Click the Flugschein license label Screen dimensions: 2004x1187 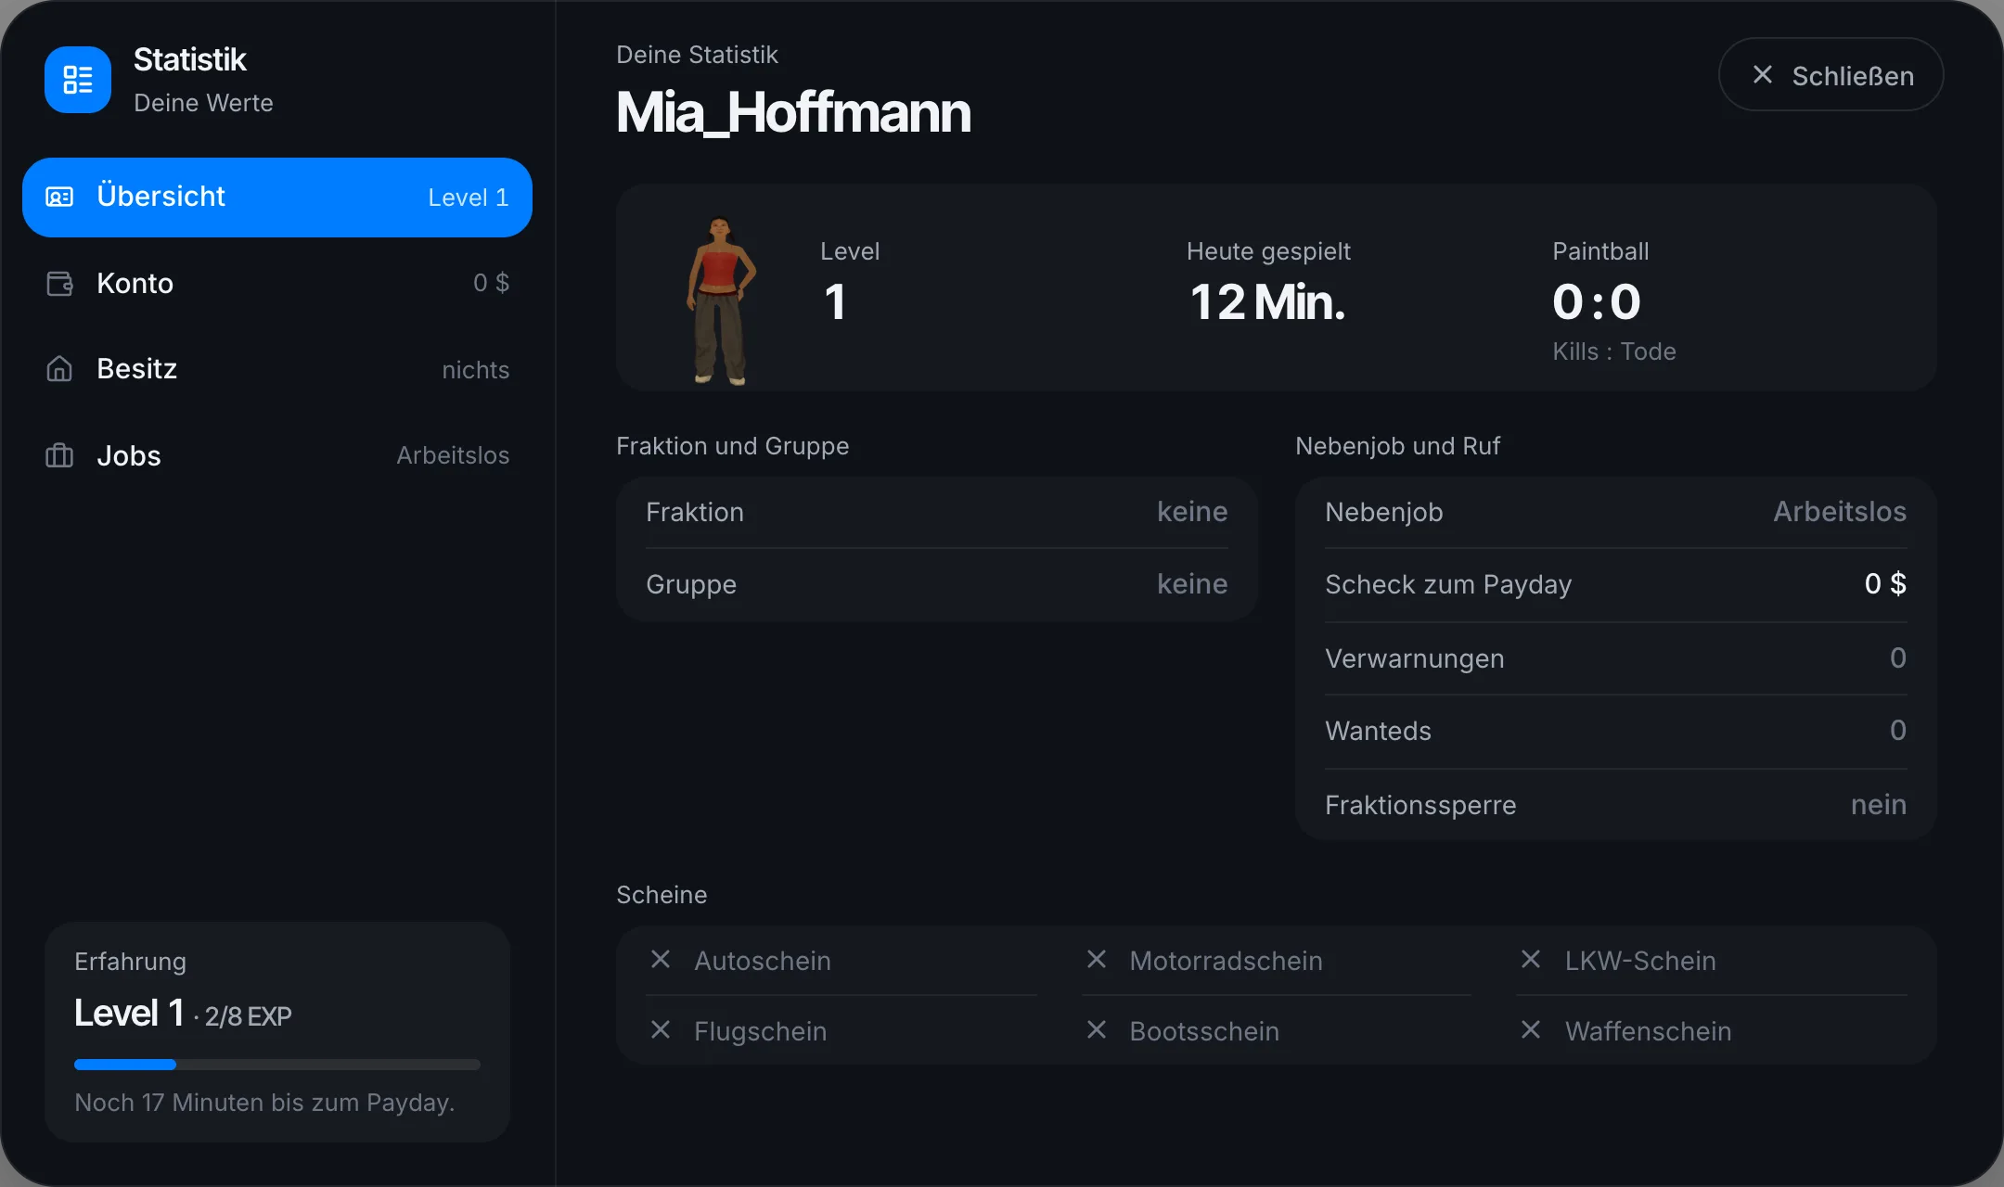[760, 1031]
